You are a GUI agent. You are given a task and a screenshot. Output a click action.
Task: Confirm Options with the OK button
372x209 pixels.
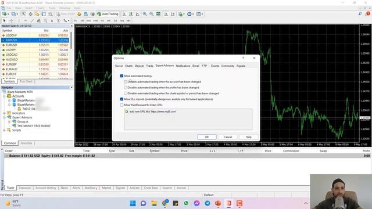point(207,137)
